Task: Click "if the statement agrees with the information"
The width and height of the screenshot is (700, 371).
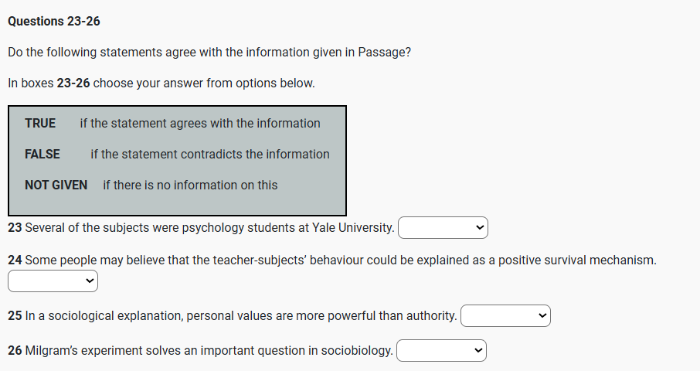Action: 199,123
